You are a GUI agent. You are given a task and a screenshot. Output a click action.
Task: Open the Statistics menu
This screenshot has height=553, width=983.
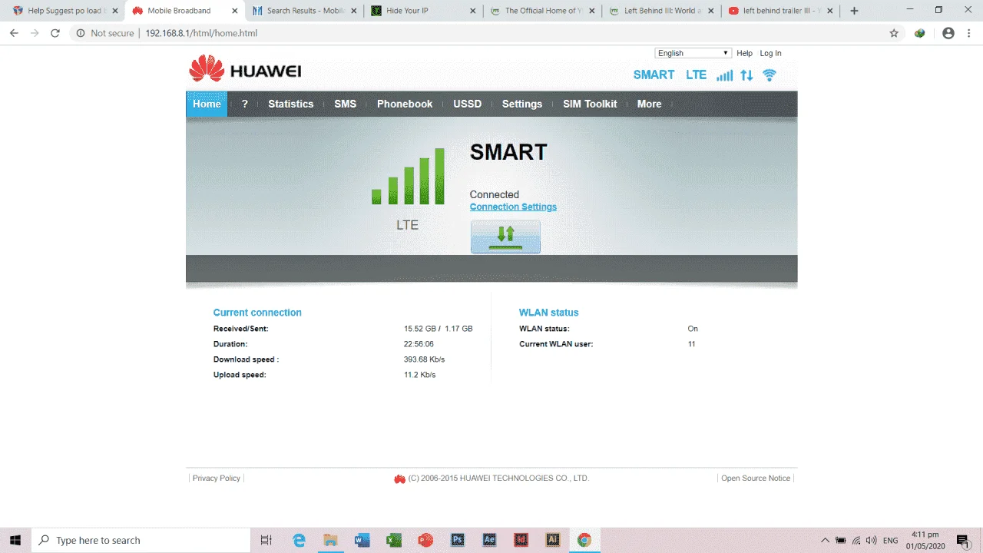[x=291, y=104]
